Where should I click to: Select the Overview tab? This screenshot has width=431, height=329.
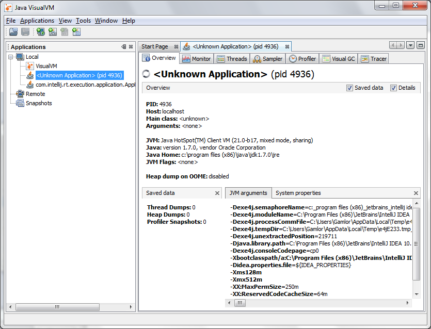point(159,58)
